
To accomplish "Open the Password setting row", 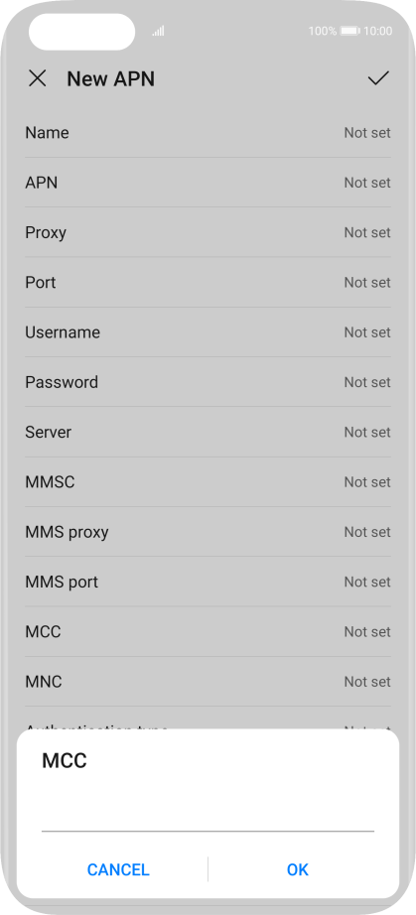I will [208, 382].
